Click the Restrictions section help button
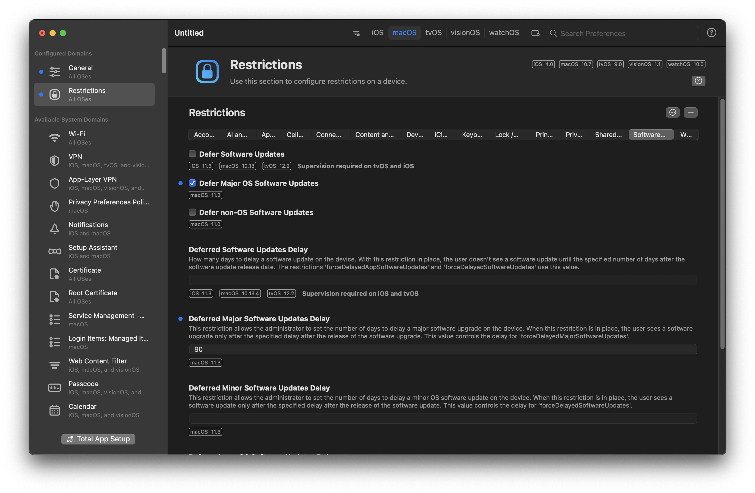This screenshot has height=493, width=755. tap(698, 81)
